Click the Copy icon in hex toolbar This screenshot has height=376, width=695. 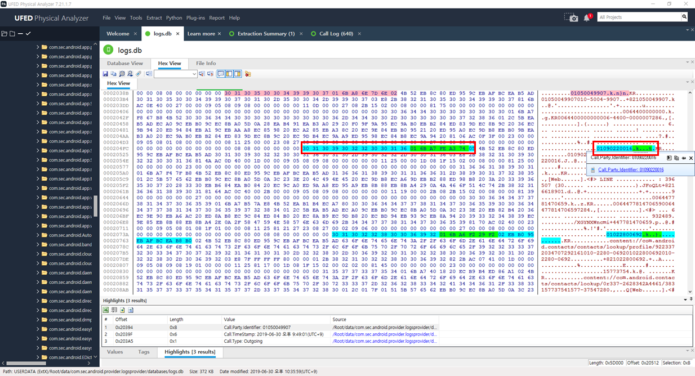tap(113, 74)
